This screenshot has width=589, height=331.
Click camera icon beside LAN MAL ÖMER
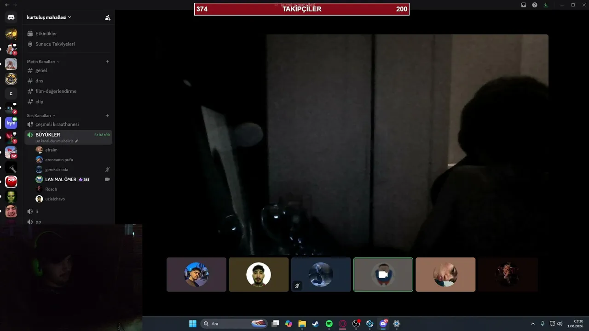[x=107, y=179]
